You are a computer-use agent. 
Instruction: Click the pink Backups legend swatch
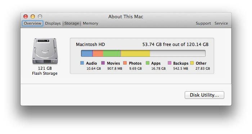click(x=170, y=63)
